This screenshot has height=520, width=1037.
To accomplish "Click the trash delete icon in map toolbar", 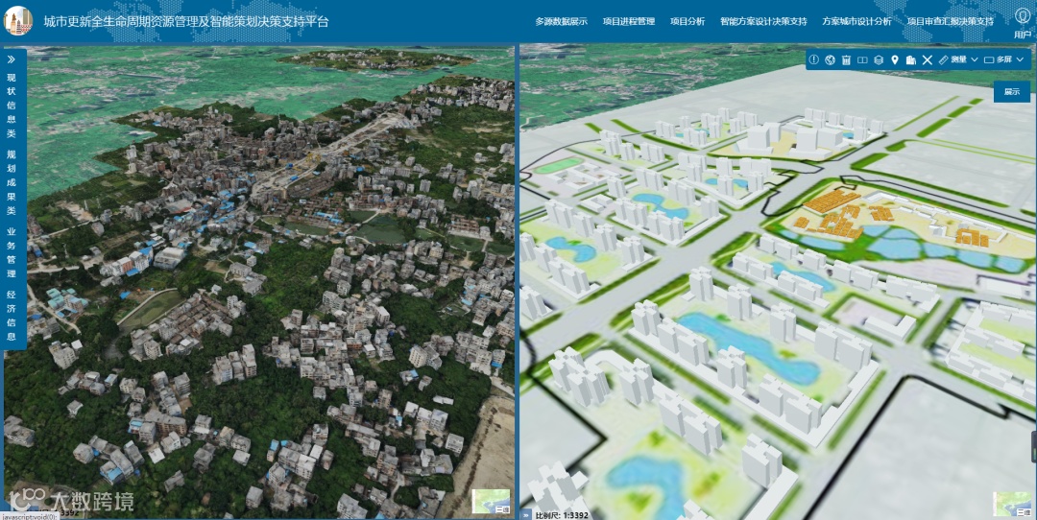I will pos(846,60).
